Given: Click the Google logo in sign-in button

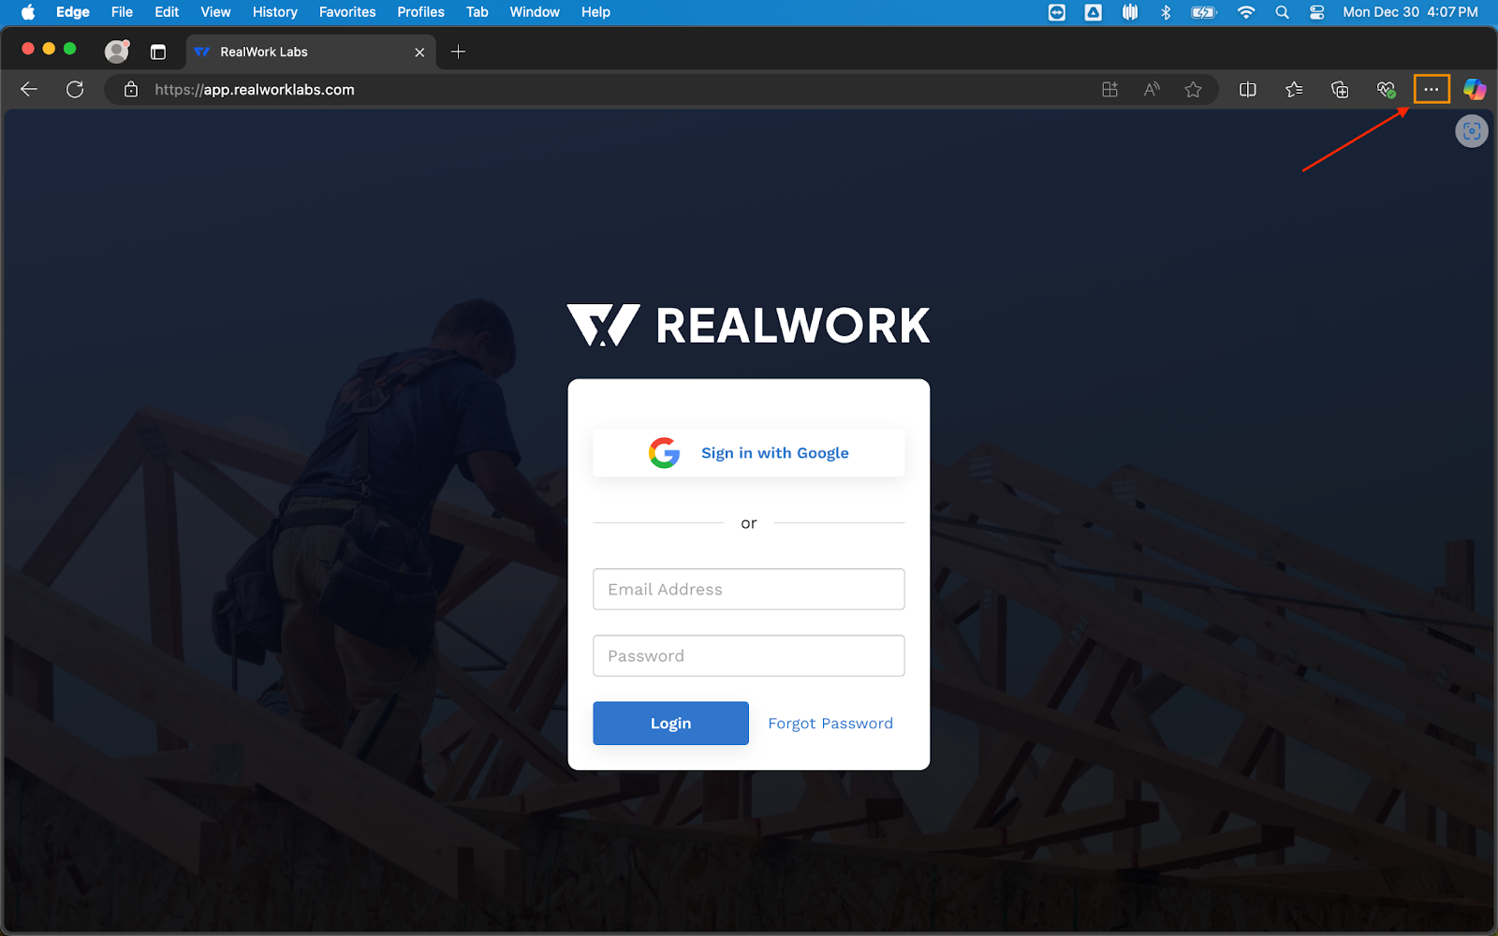Looking at the screenshot, I should point(664,453).
